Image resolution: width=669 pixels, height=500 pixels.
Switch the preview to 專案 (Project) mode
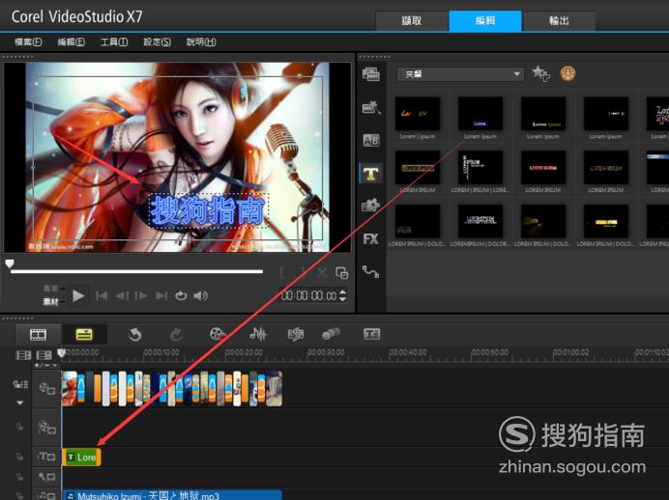point(50,289)
